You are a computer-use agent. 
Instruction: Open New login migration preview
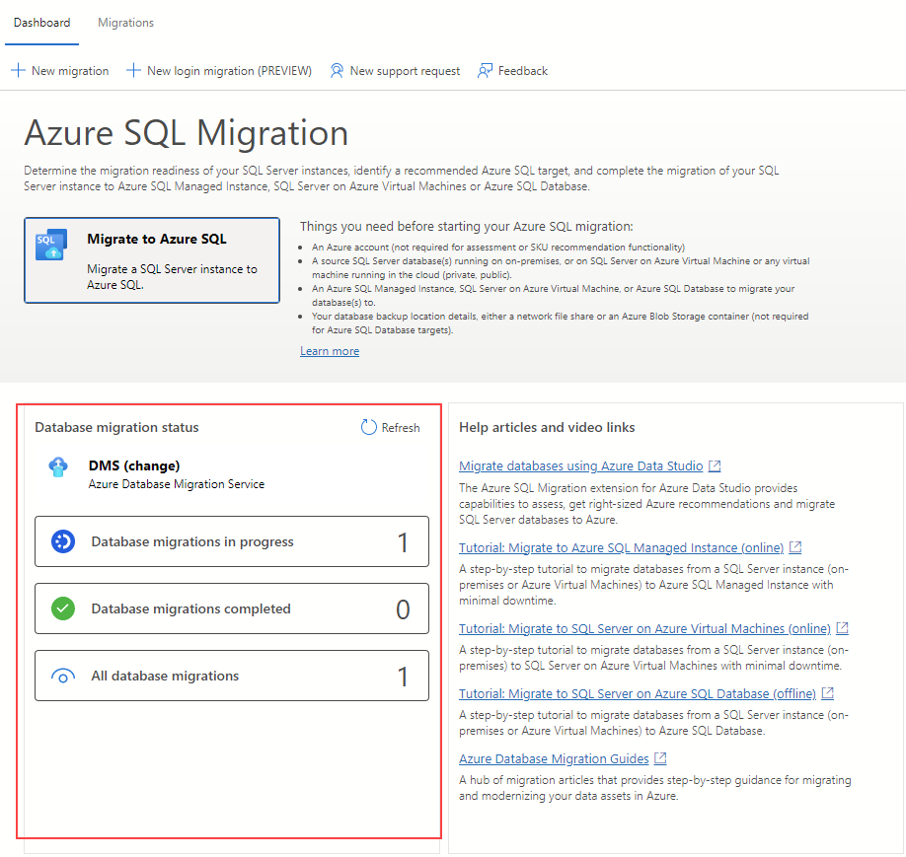point(219,70)
